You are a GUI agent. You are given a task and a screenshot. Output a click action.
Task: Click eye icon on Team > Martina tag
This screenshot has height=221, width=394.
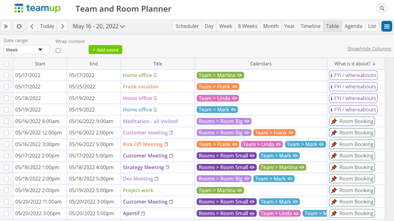pos(239,75)
